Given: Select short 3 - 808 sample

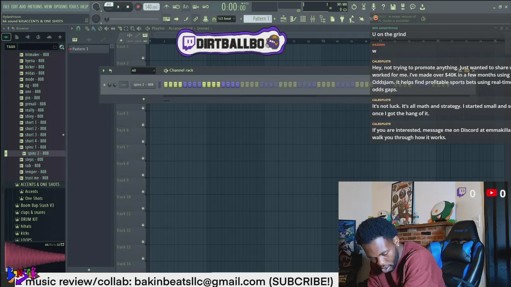Looking at the screenshot, I should 36,135.
